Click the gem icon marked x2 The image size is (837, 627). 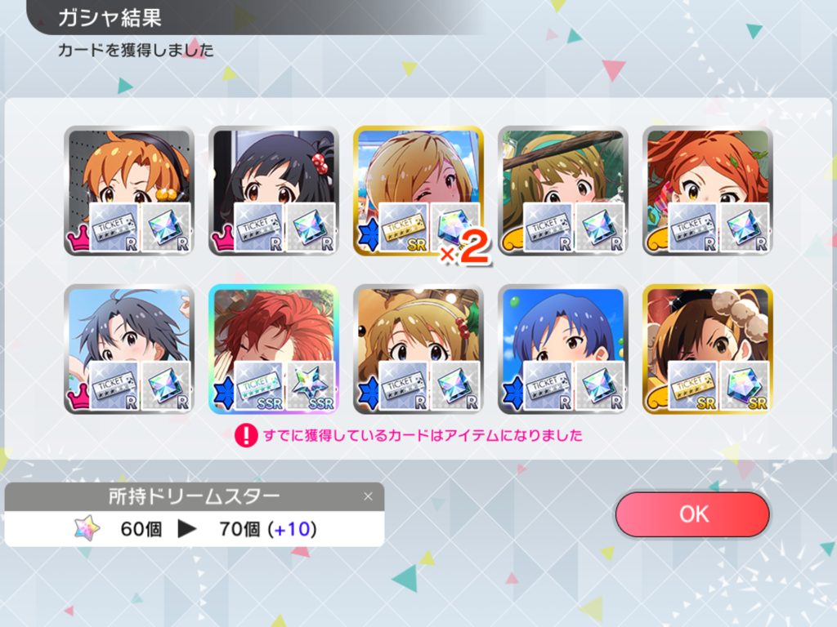pos(454,228)
